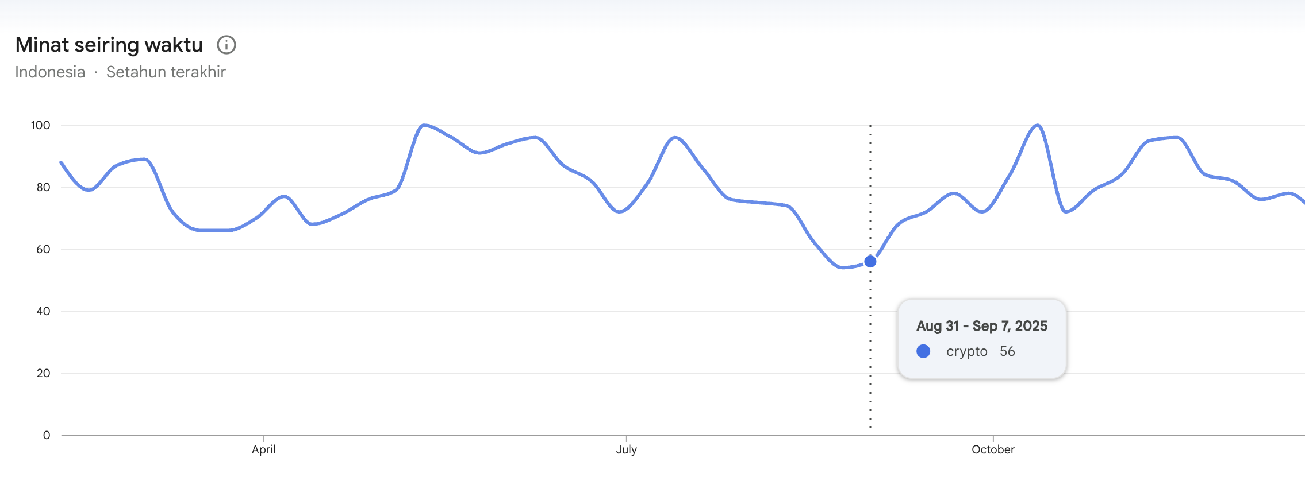The image size is (1305, 481).
Task: Select the July label on the x-axis
Action: (x=626, y=449)
